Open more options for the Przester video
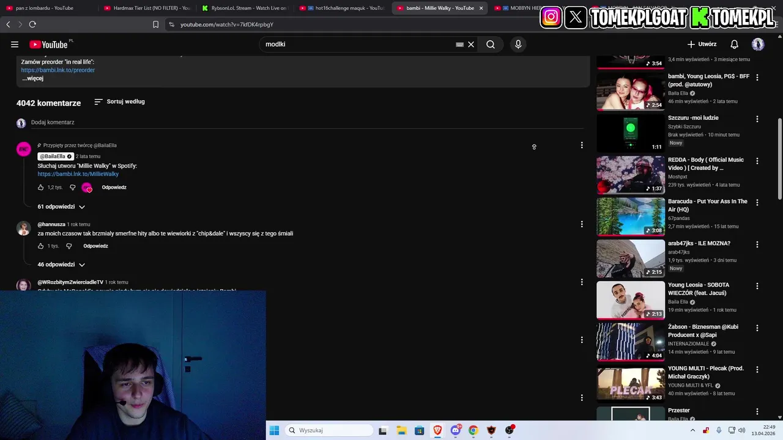783x440 pixels. (757, 412)
